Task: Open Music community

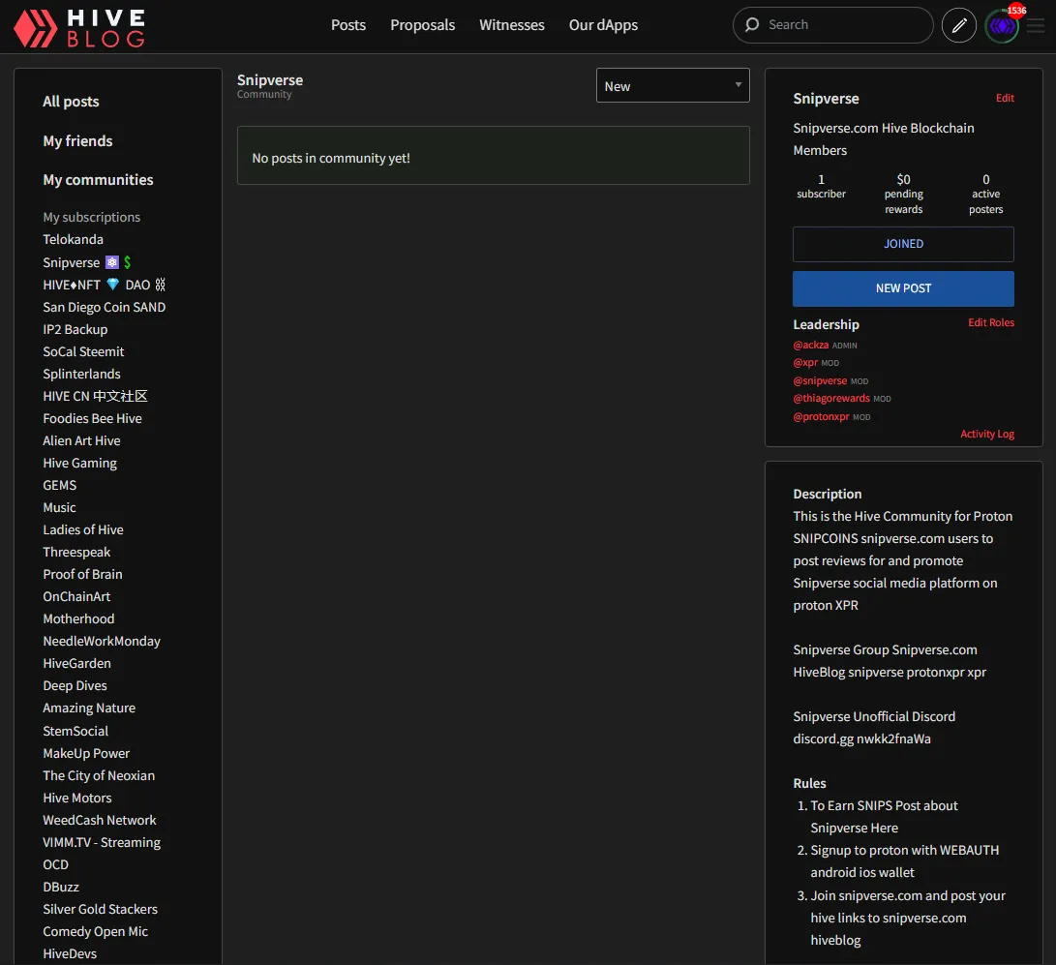Action: (59, 508)
